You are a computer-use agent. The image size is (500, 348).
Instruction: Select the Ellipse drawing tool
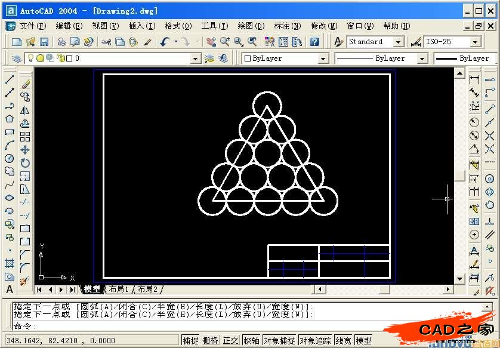click(x=9, y=198)
